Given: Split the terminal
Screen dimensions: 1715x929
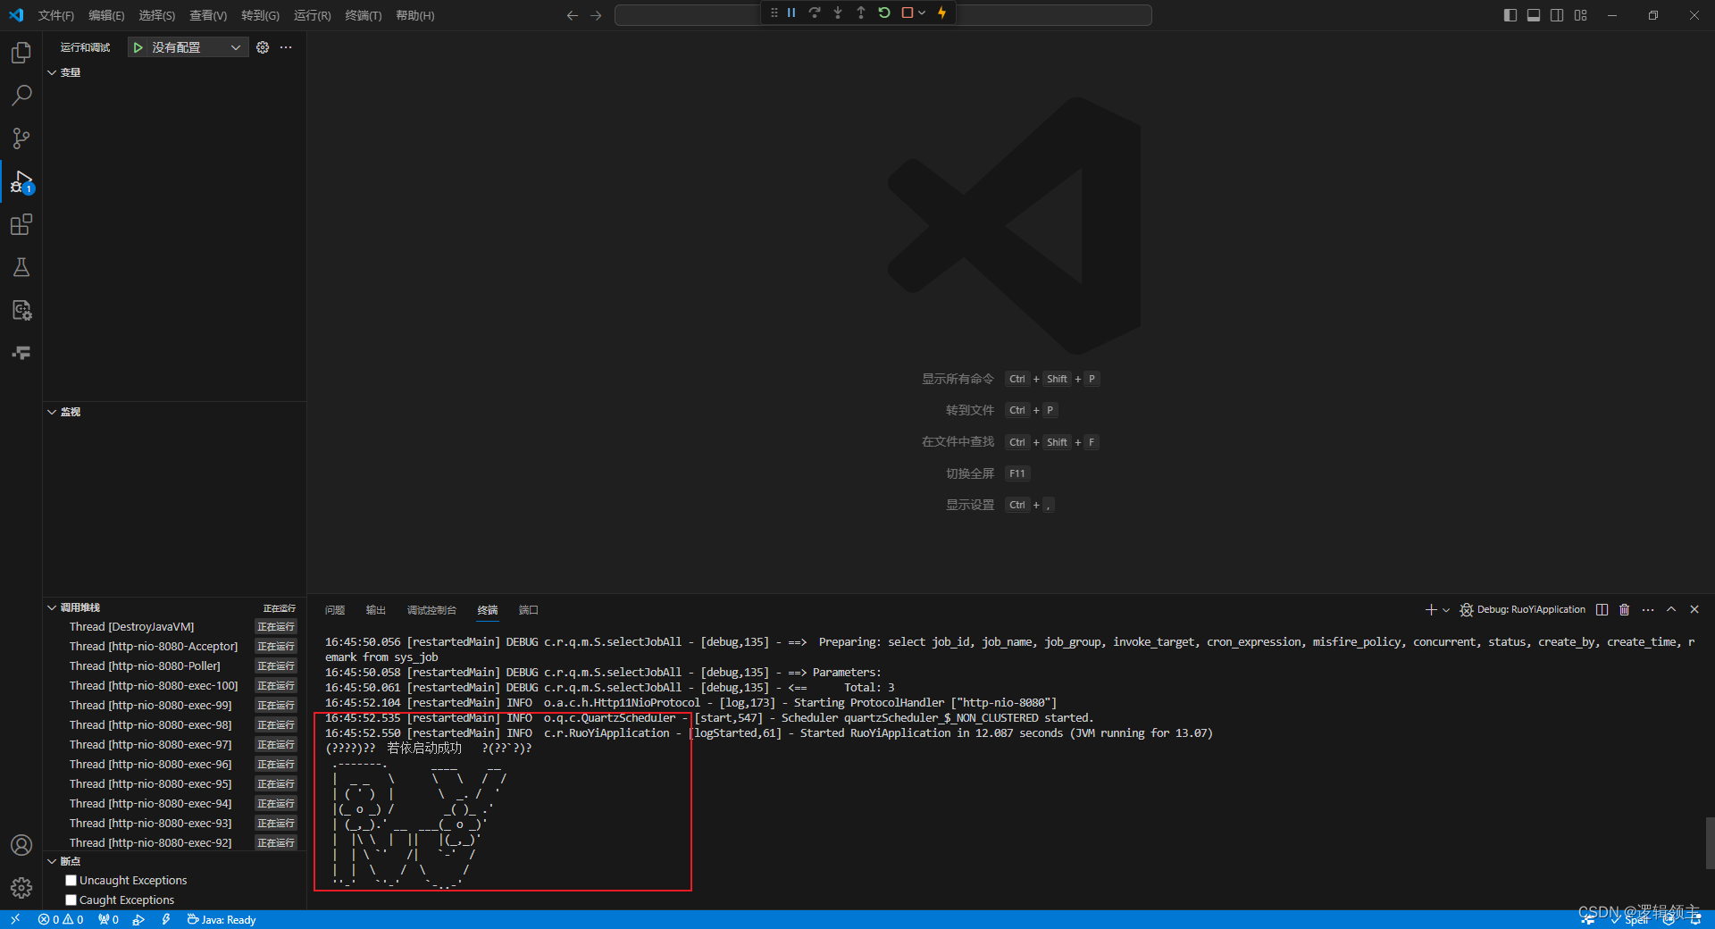Looking at the screenshot, I should click(x=1602, y=609).
